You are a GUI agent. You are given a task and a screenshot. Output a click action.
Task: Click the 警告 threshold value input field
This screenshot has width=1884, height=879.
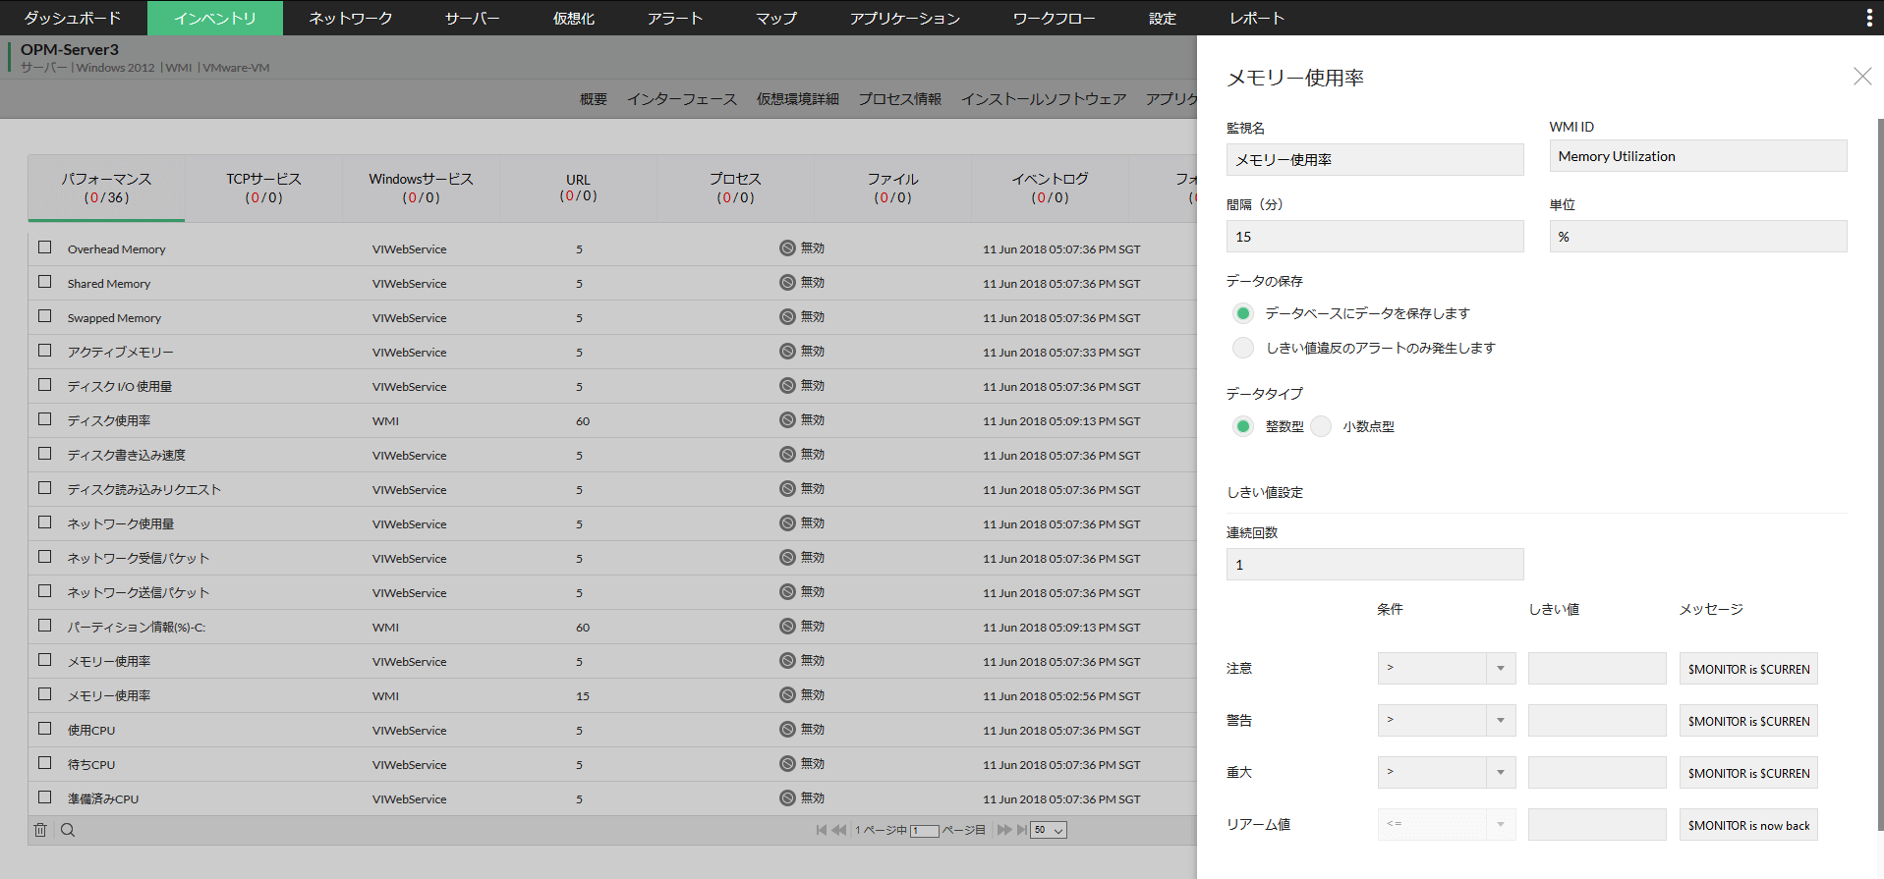(1596, 720)
